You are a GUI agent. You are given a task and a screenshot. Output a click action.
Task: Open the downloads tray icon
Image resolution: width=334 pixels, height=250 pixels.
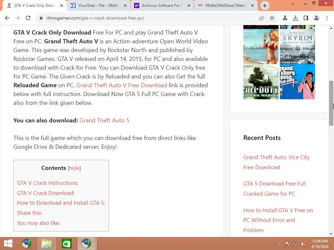pyautogui.click(x=296, y=18)
